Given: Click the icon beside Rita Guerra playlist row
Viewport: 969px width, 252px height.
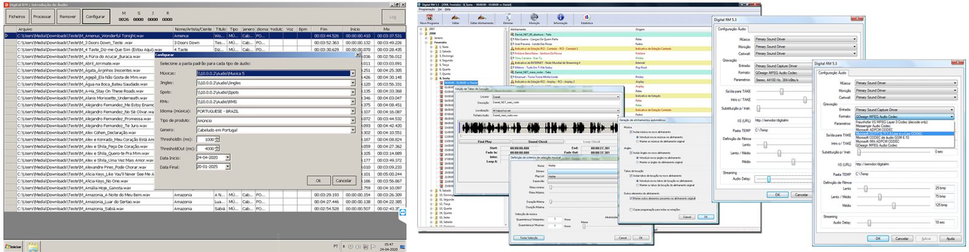Looking at the screenshot, I should click(x=512, y=39).
